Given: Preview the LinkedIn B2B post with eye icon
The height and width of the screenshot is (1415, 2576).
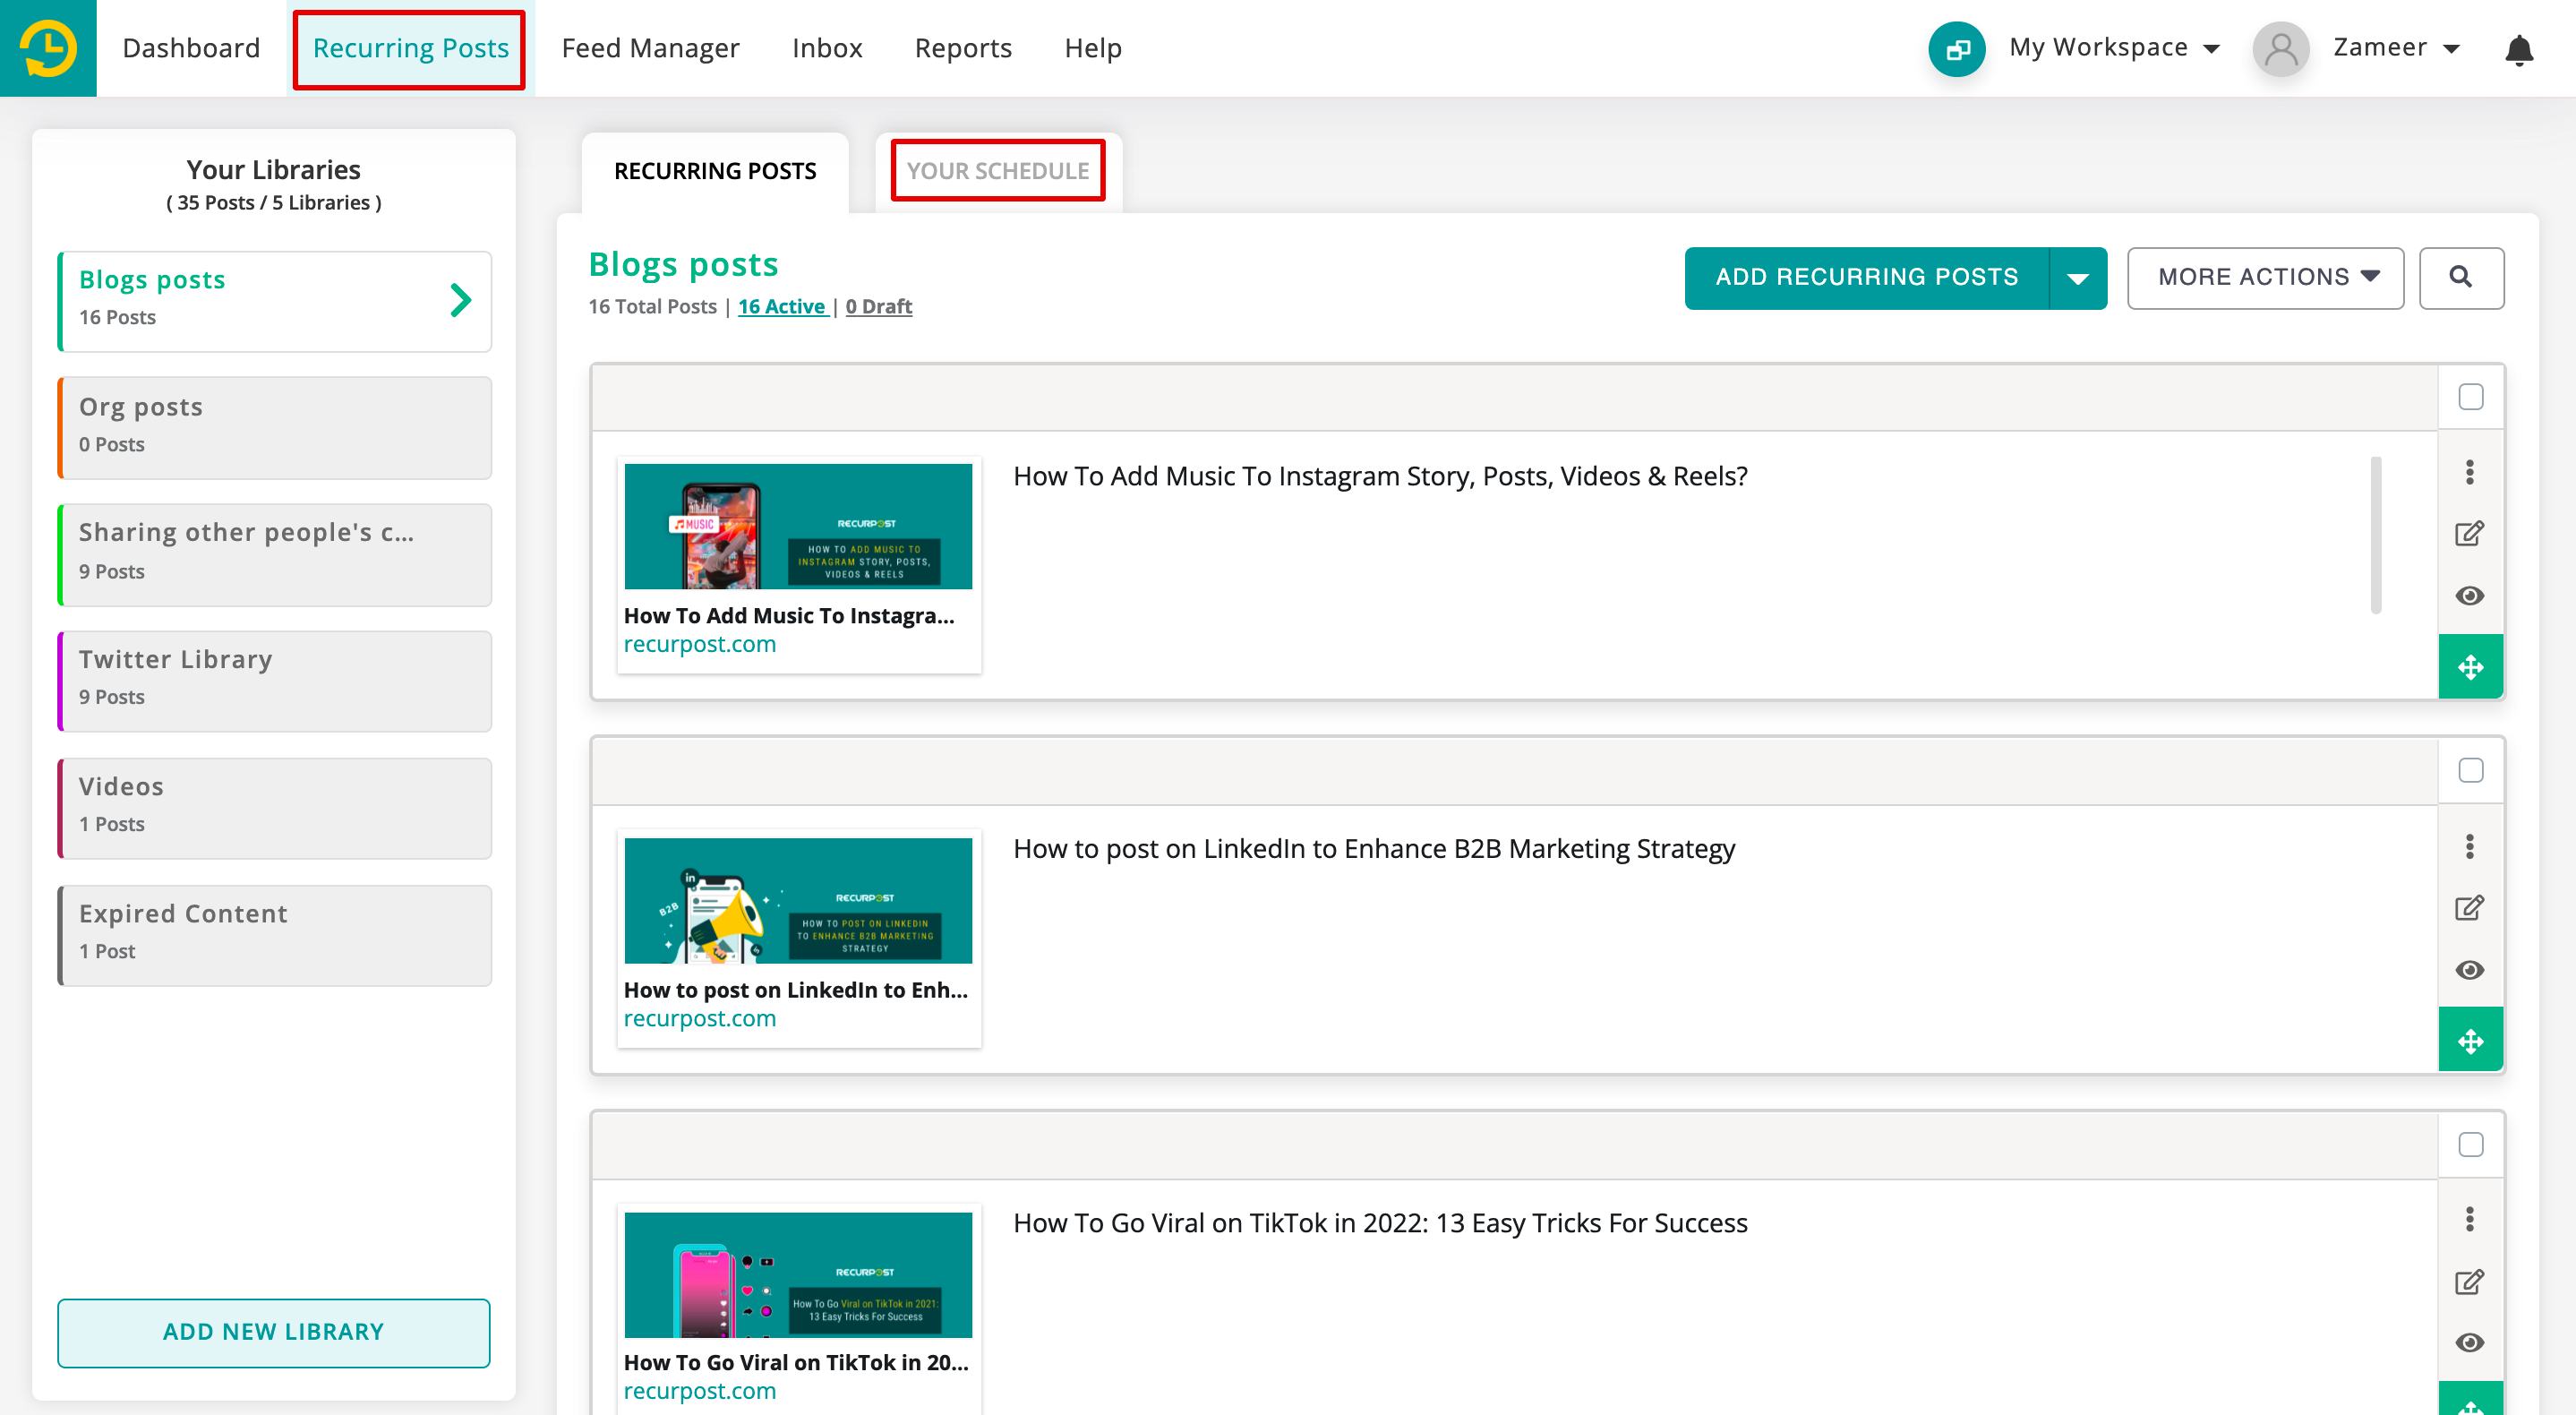Looking at the screenshot, I should pos(2469,970).
